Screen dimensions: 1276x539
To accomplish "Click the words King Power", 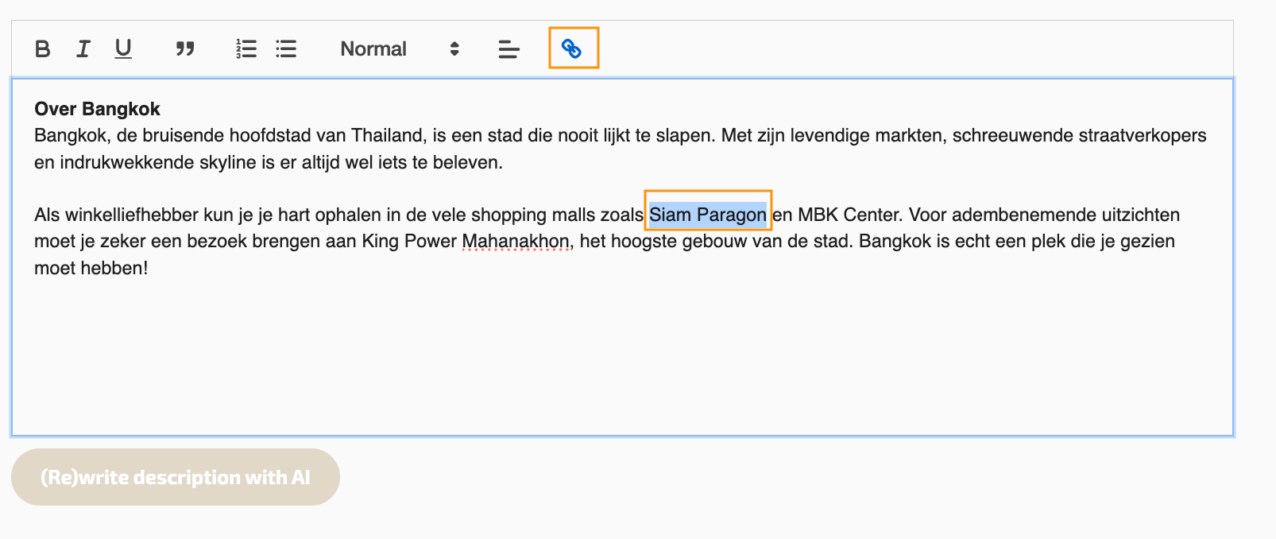I will pyautogui.click(x=409, y=241).
